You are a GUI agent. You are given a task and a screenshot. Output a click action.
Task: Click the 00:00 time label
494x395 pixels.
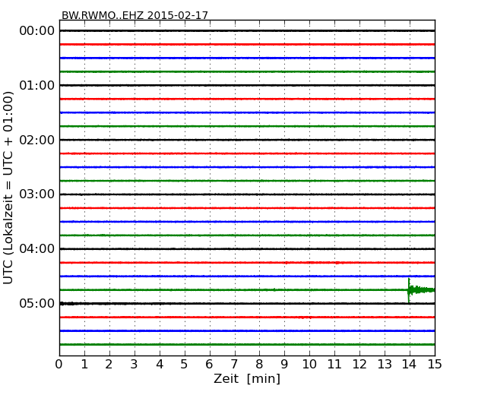[x=37, y=31]
